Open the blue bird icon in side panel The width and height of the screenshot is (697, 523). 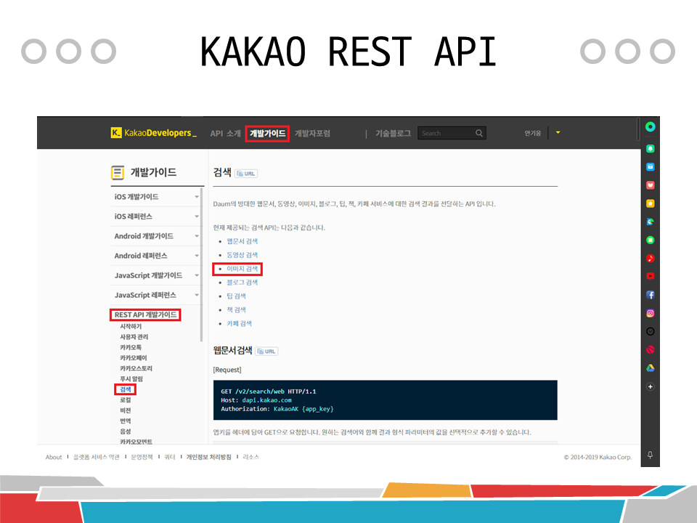(x=650, y=222)
